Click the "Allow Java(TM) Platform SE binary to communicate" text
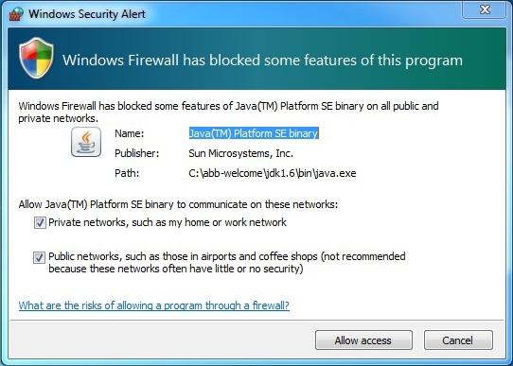 178,204
